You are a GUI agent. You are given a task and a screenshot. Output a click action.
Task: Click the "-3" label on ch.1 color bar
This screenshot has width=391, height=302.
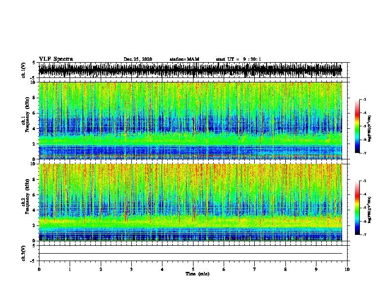point(364,99)
